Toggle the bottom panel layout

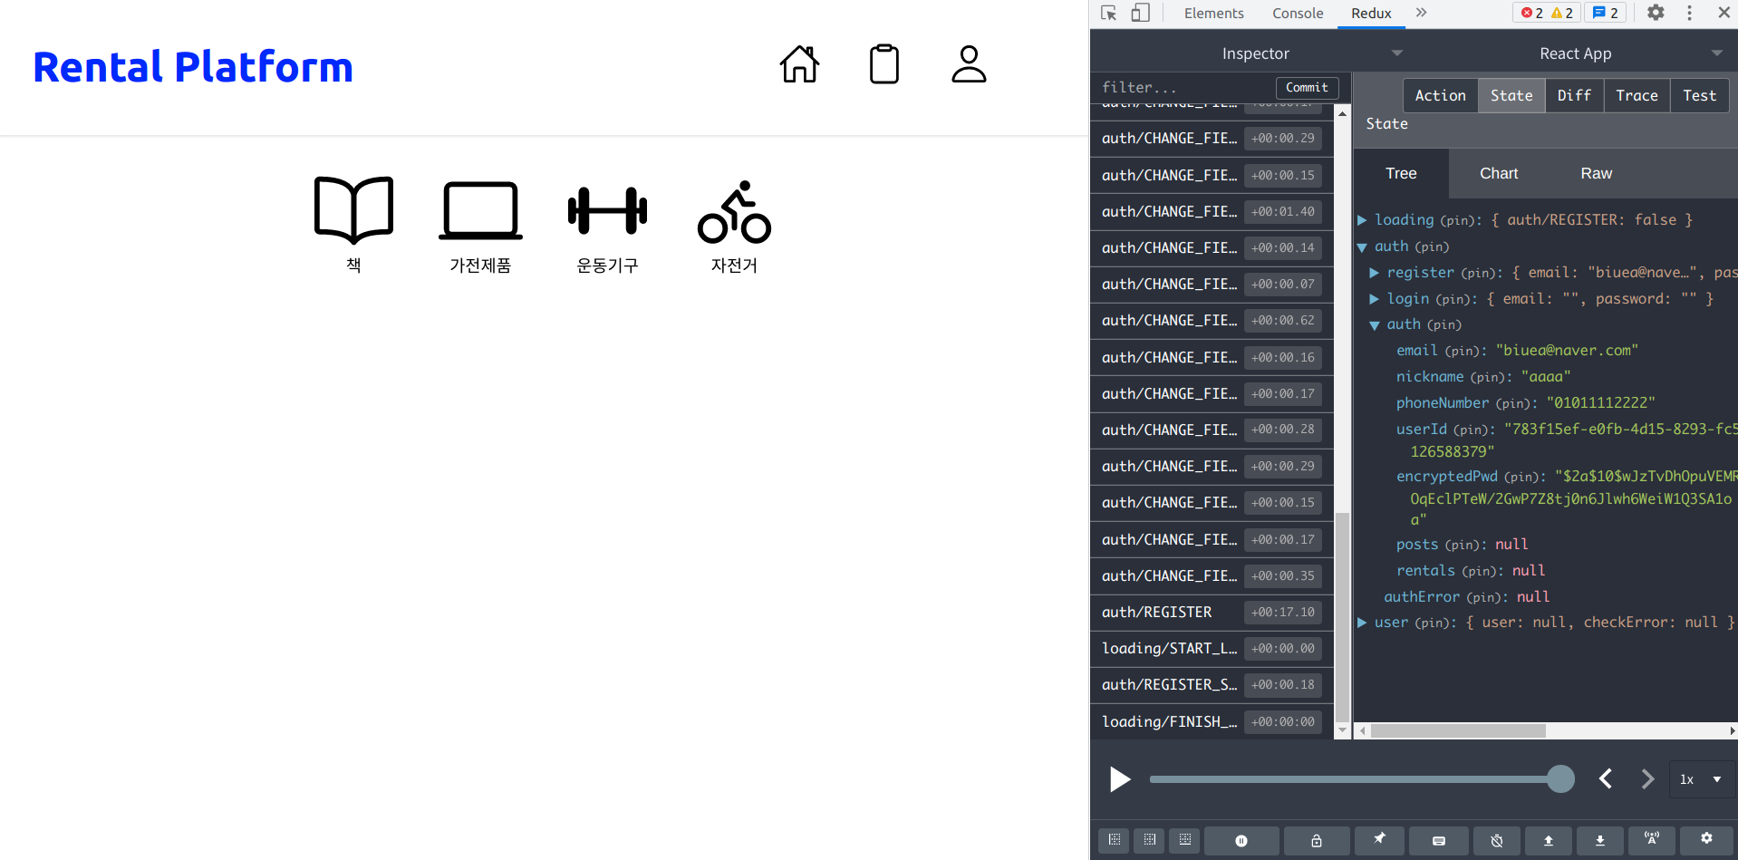point(1184,841)
